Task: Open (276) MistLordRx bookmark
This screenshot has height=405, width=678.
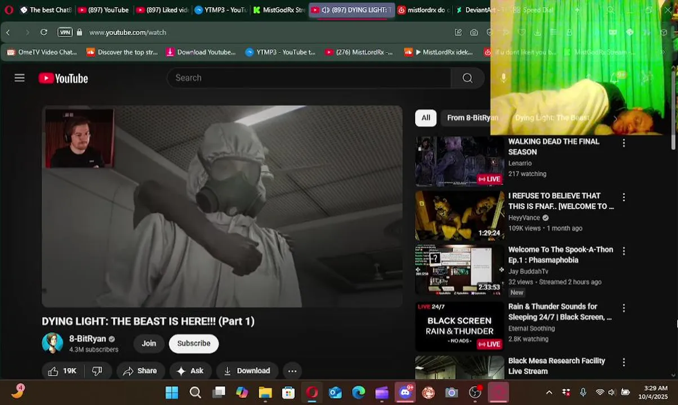Action: coord(359,52)
